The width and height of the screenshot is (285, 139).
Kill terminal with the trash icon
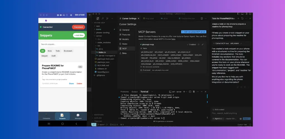pyautogui.click(x=194, y=92)
